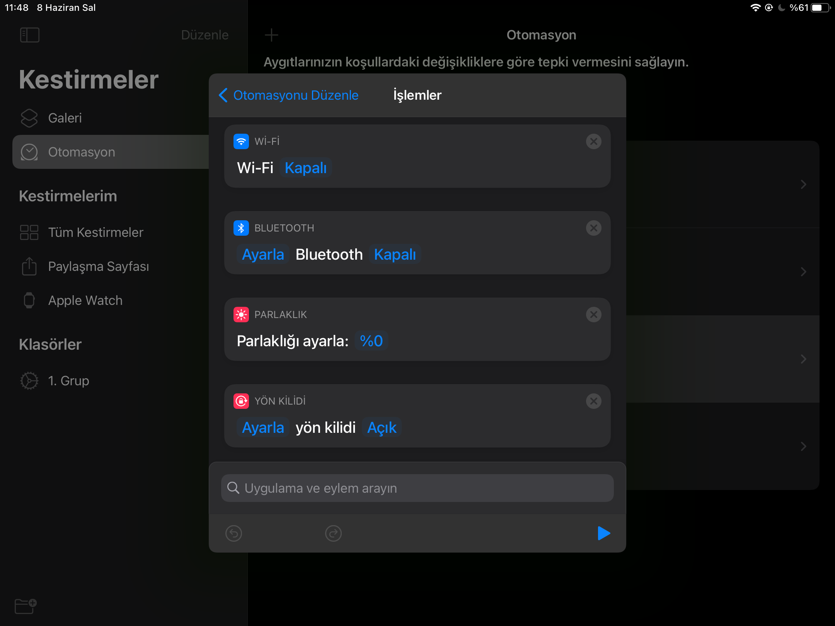
Task: Select Otomasyon in the sidebar
Action: pos(111,152)
